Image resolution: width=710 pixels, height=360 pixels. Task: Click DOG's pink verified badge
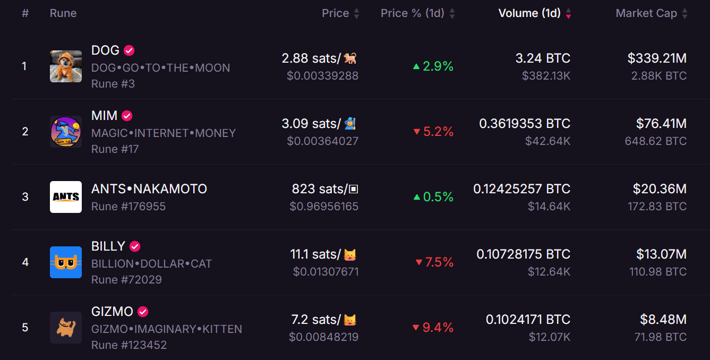coord(129,50)
